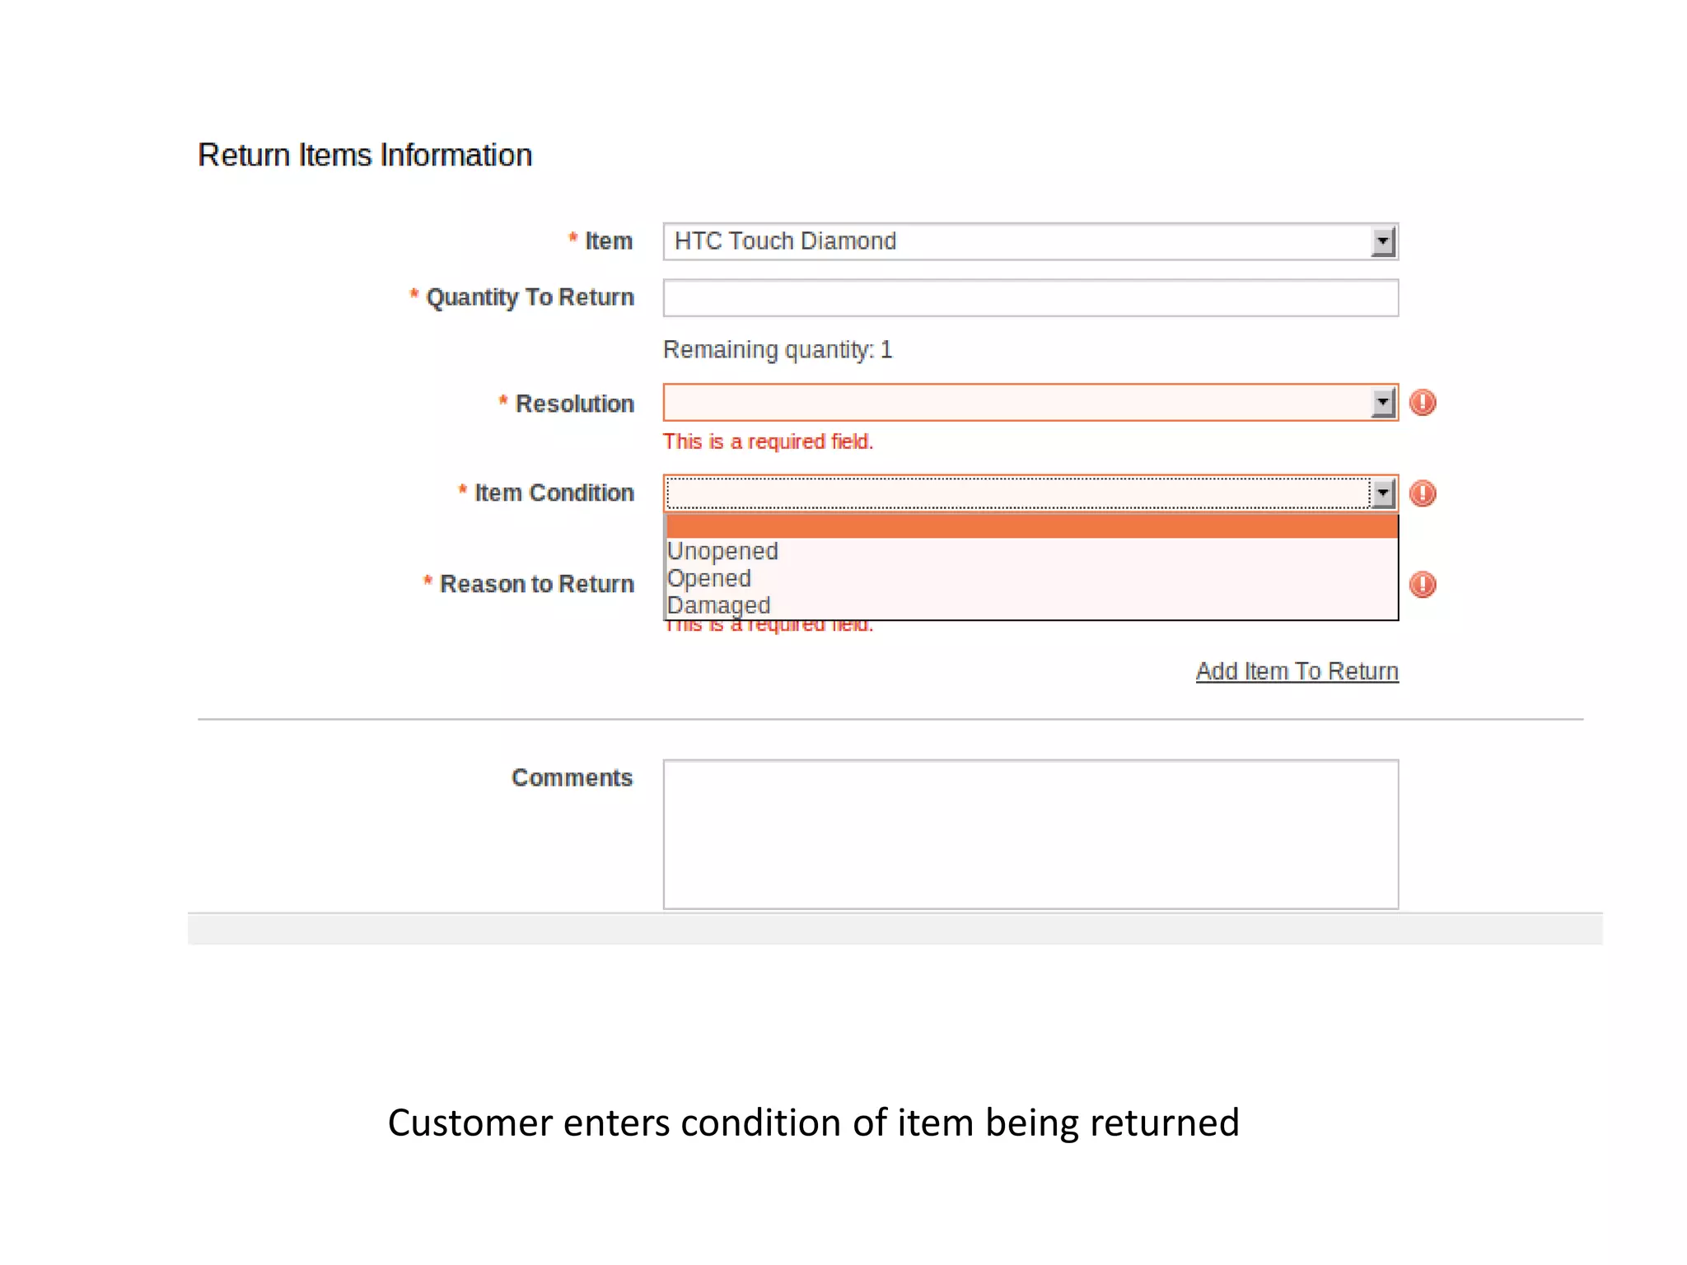Click the Item Condition select box
Viewport: 1687px width, 1265px height.
tap(1013, 493)
